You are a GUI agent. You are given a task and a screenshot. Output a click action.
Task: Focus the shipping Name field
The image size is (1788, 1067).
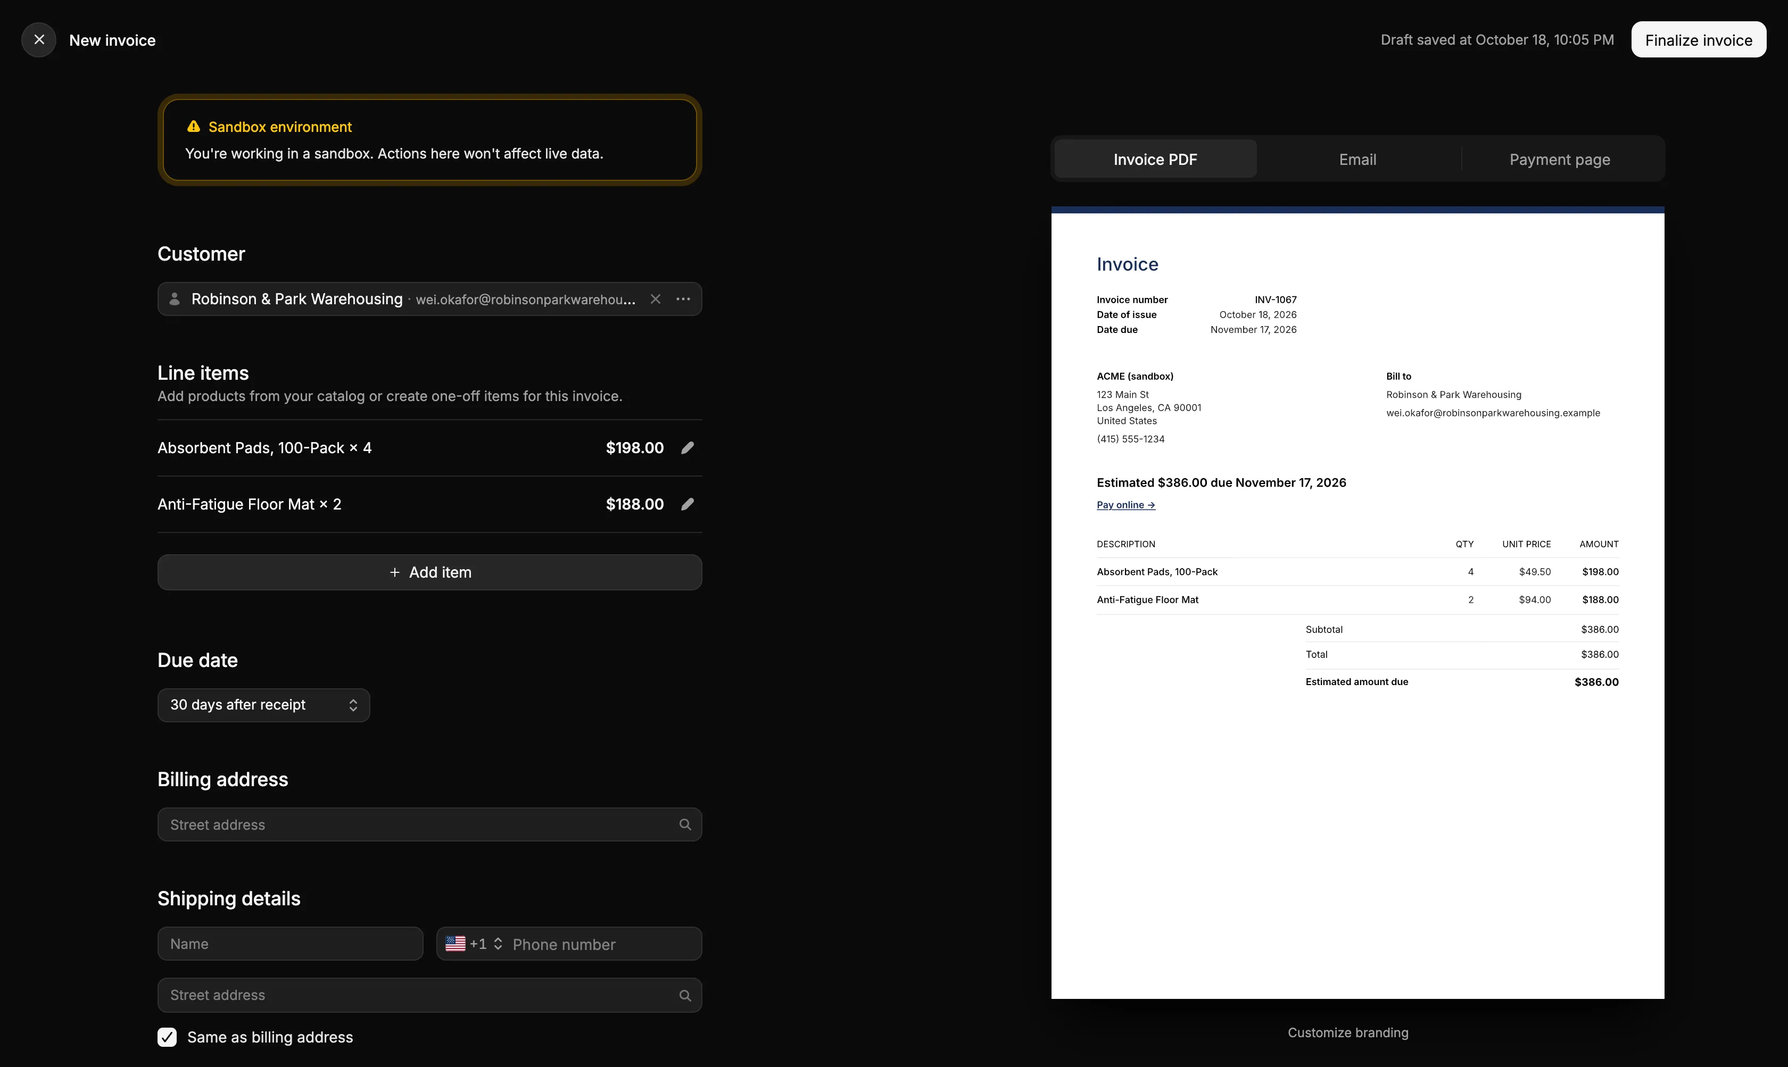pyautogui.click(x=290, y=944)
